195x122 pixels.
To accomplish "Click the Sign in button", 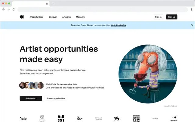I will (x=158, y=17).
